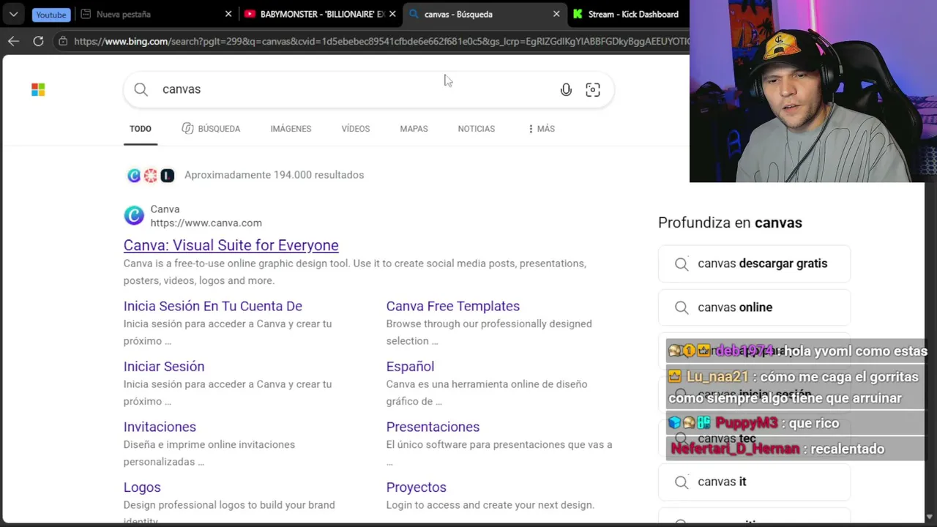Viewport: 937px width, 527px height.
Task: Reload the current page
Action: (x=38, y=41)
